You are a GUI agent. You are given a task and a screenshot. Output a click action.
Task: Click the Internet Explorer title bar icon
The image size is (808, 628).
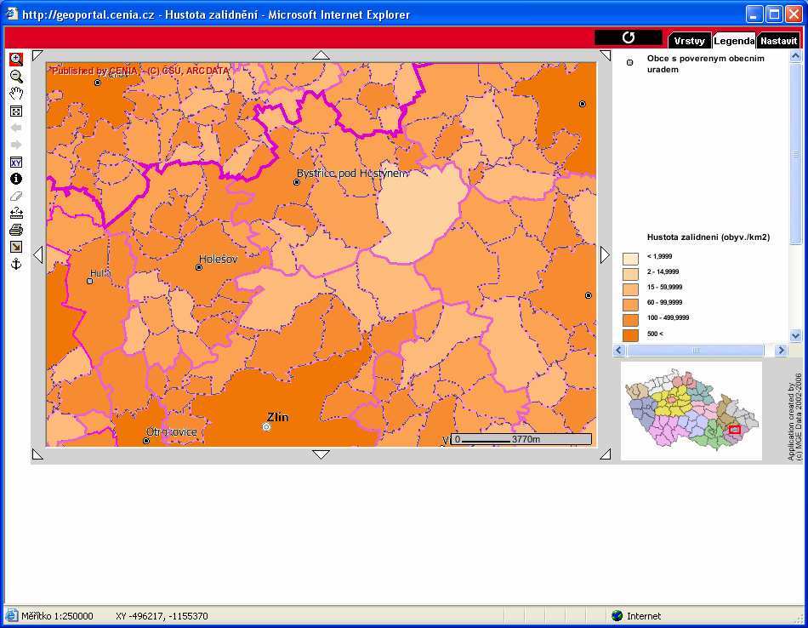tap(11, 14)
